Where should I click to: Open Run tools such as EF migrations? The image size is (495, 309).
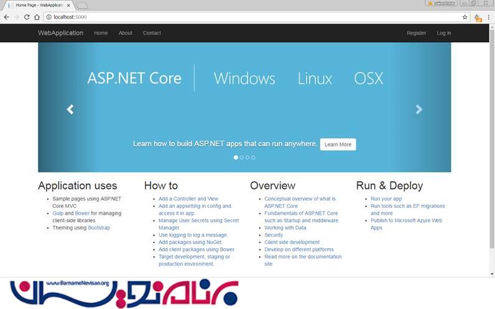tap(407, 210)
